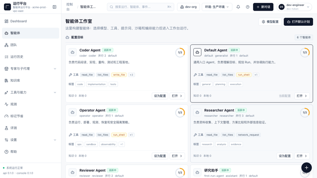Image resolution: width=317 pixels, height=178 pixels.
Task: Click the 帮助 question icon in sidebar
Action: (x=6, y=152)
